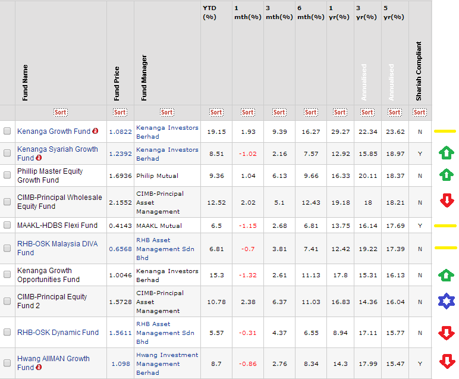
Task: Click the CIMB-Principal Equity Fund 2 name
Action: (x=52, y=301)
